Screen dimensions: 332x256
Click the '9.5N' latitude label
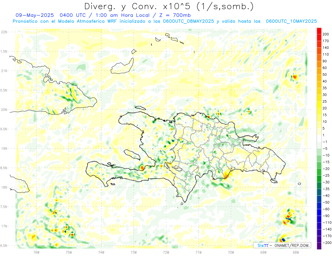4,129
